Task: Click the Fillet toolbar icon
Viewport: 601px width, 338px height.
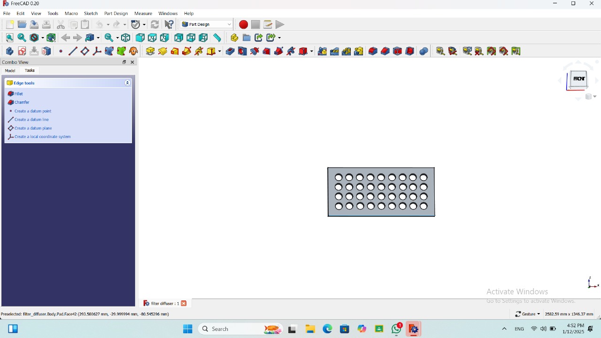Action: [373, 51]
